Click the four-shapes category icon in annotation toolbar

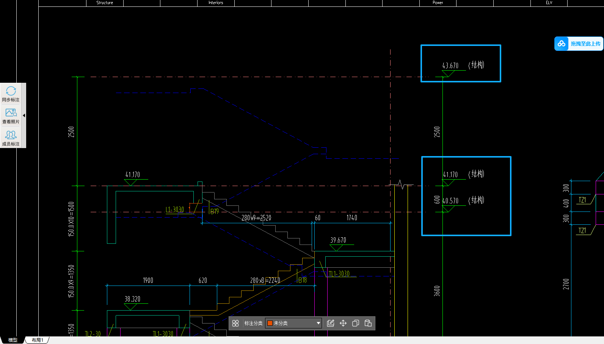pos(235,323)
